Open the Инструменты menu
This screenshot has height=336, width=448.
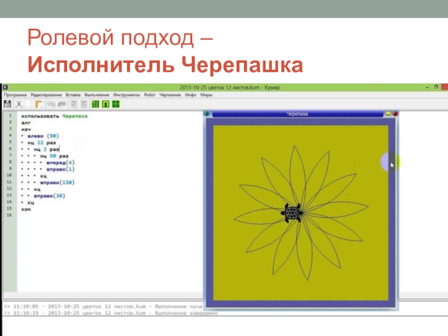127,95
